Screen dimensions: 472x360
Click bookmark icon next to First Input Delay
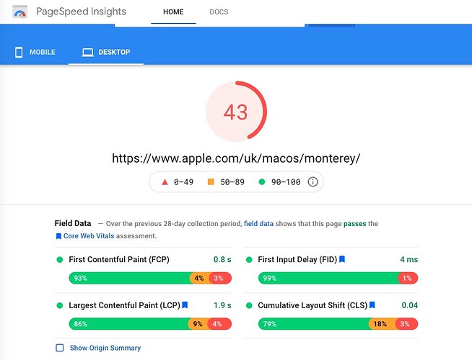342,258
